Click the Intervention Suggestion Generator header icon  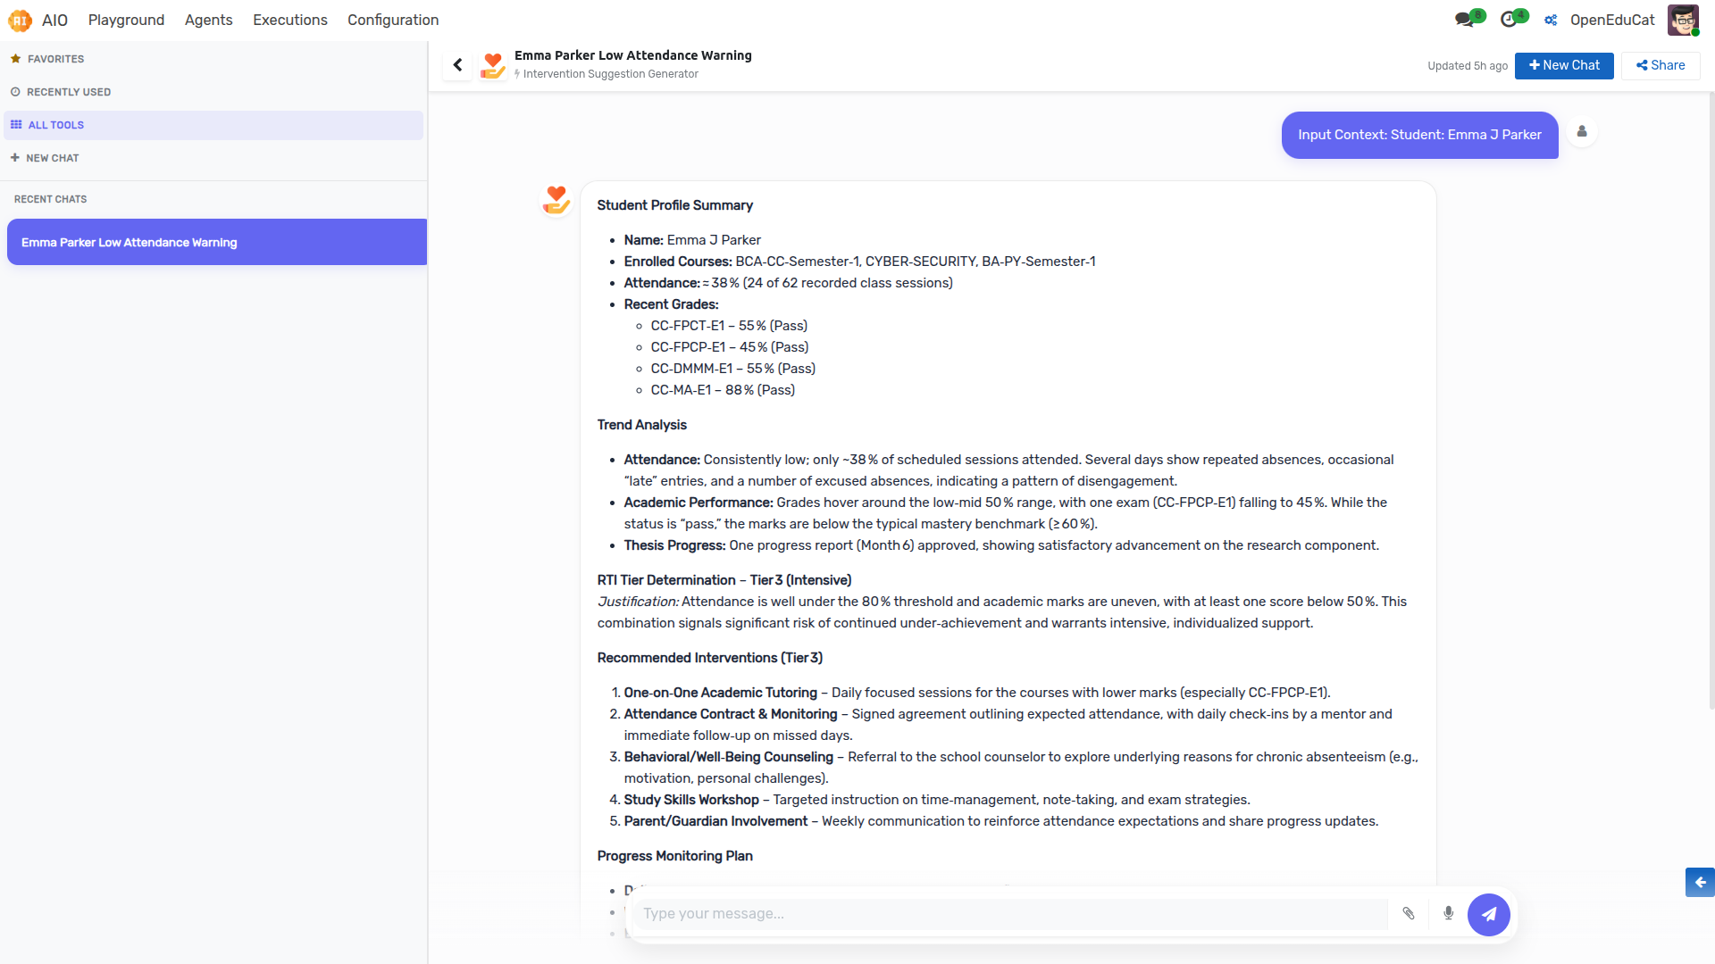(493, 64)
